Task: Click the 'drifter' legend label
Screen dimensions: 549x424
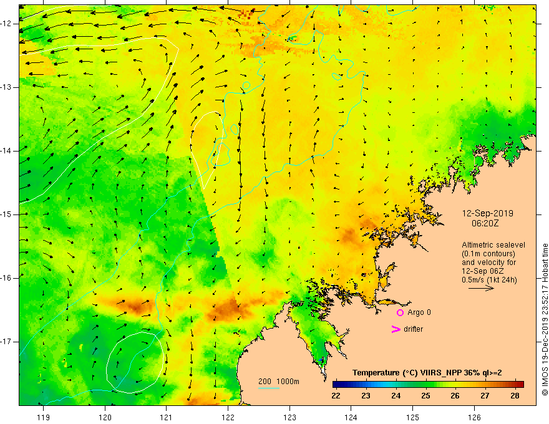Action: click(x=413, y=329)
